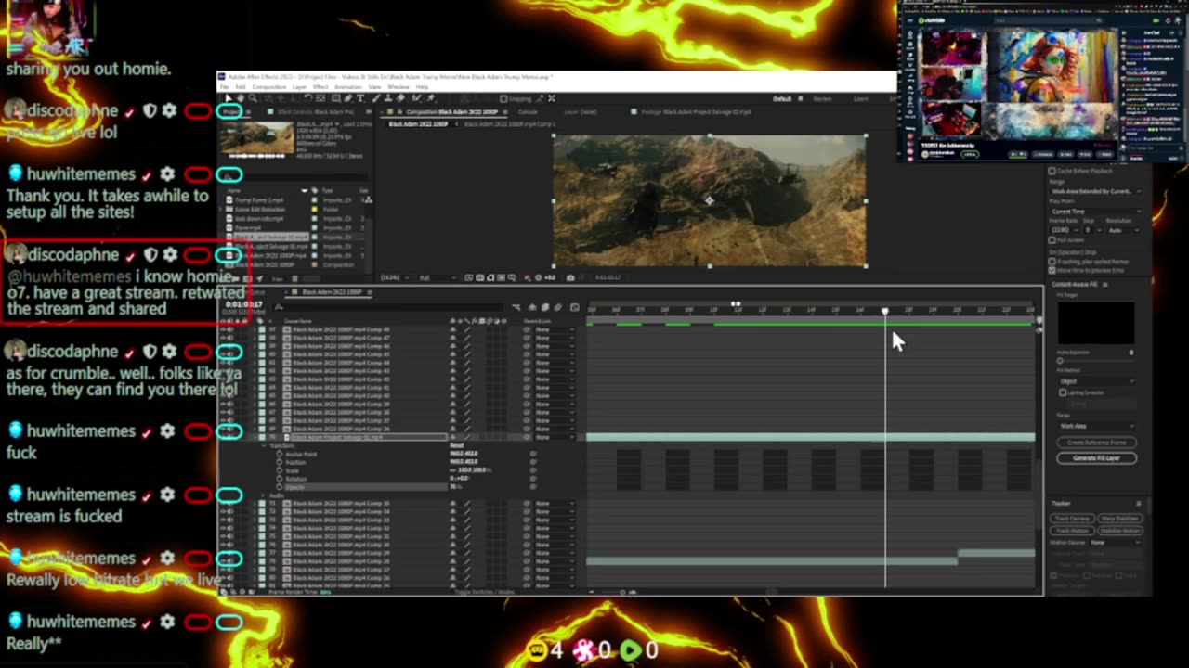1189x668 pixels.
Task: Open the Content-Aware Fill panel menu icon
Action: [x=1105, y=285]
